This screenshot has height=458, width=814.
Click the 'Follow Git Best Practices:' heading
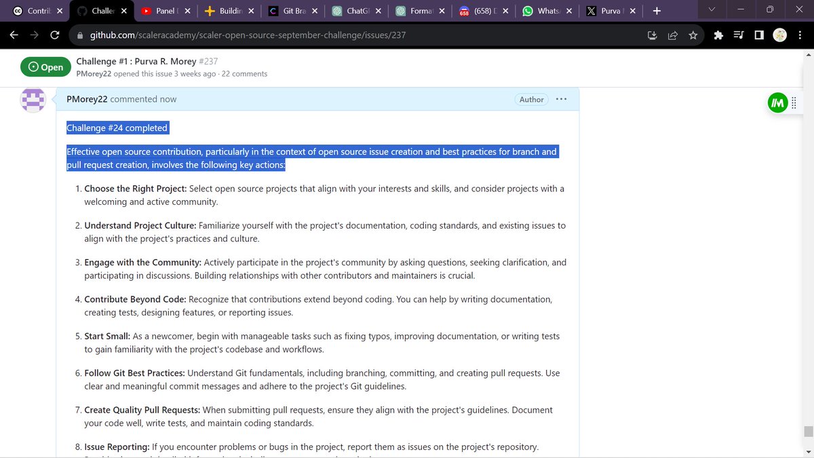tap(134, 373)
